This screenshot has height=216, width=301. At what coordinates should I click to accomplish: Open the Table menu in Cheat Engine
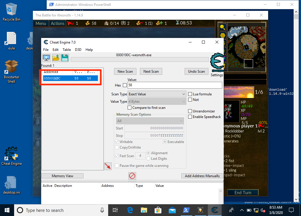pos(67,49)
